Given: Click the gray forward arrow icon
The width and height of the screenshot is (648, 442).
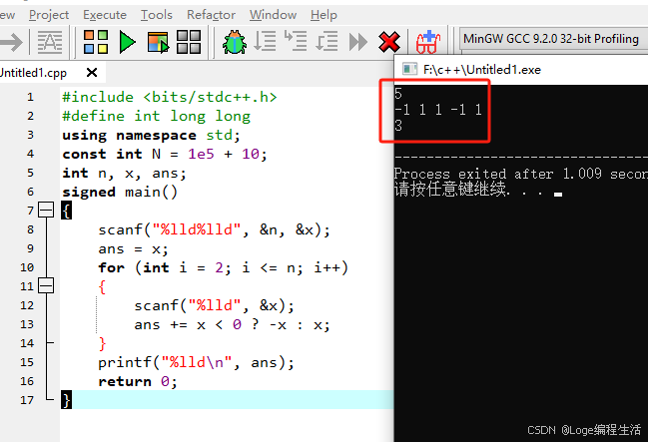Looking at the screenshot, I should (x=11, y=42).
